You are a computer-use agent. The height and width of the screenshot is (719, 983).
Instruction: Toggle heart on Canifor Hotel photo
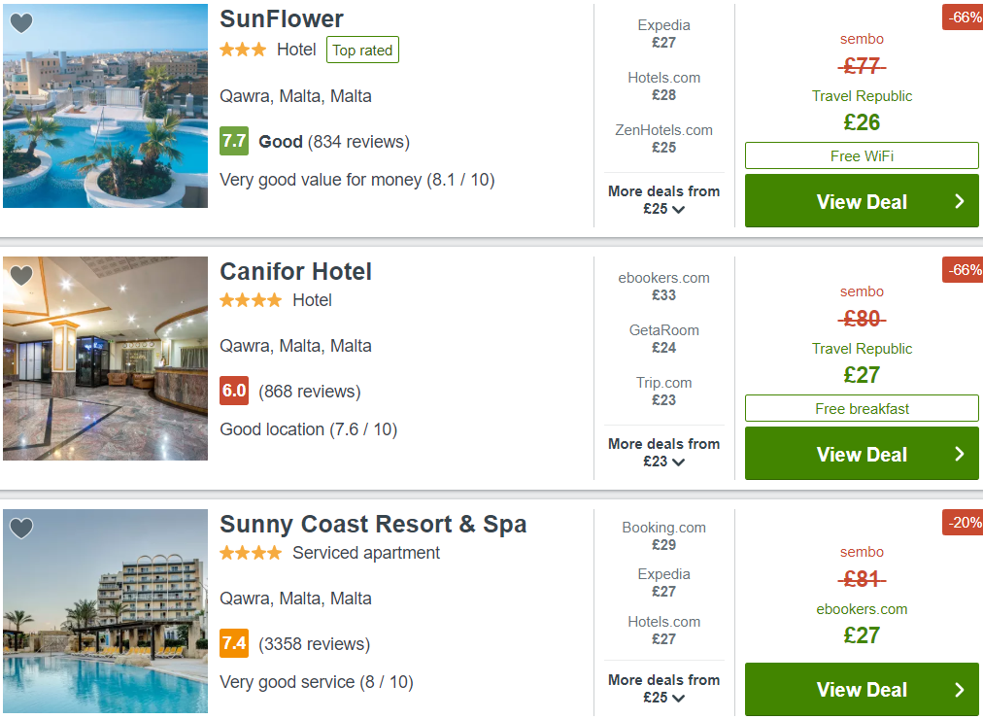point(21,276)
